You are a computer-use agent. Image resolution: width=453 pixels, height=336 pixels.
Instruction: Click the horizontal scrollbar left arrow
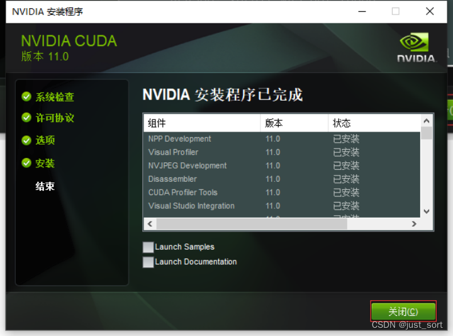(x=150, y=224)
